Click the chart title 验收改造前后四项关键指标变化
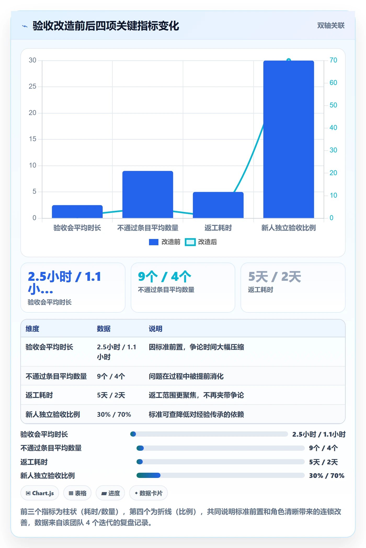Image resolution: width=366 pixels, height=548 pixels. coord(106,26)
